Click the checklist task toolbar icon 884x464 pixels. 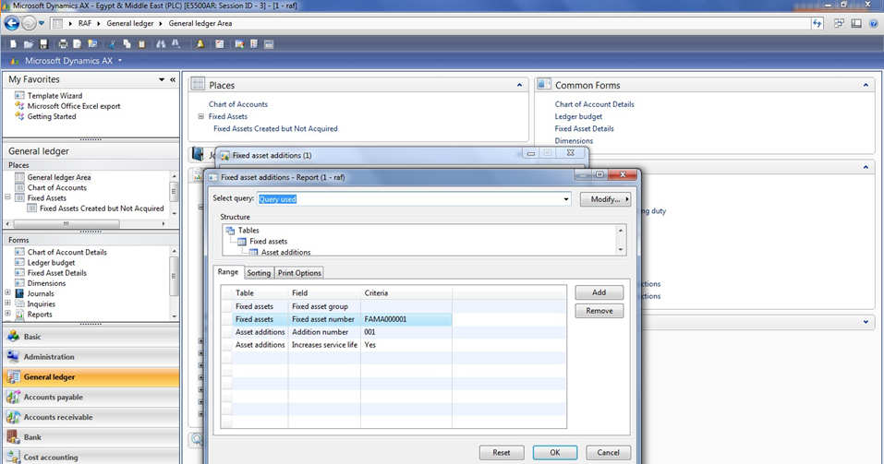point(220,44)
